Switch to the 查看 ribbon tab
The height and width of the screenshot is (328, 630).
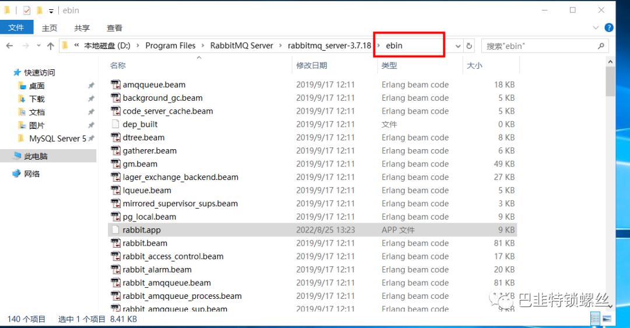[x=114, y=28]
